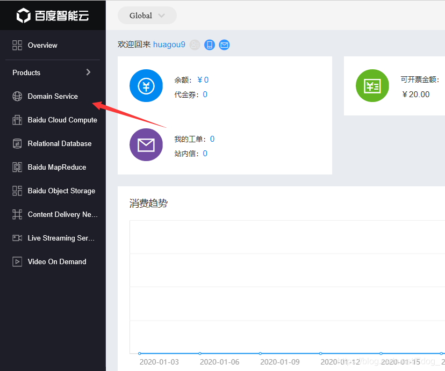445x371 pixels.
Task: Click the 代金券 voucher count 0
Action: 205,94
